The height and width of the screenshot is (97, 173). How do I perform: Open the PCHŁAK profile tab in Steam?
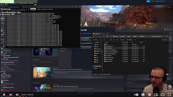point(31,3)
